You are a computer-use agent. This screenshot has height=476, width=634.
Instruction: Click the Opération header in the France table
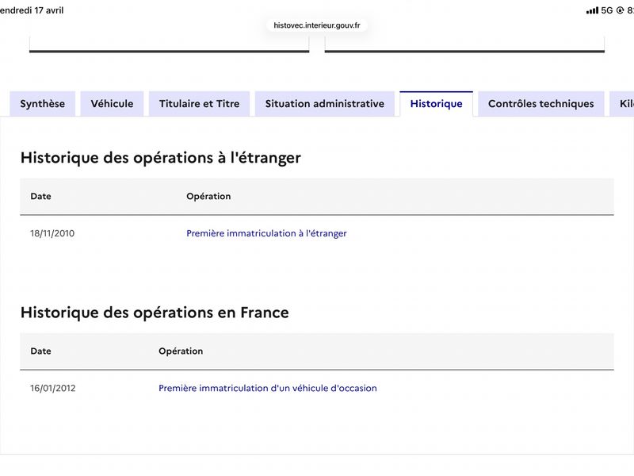click(x=181, y=351)
